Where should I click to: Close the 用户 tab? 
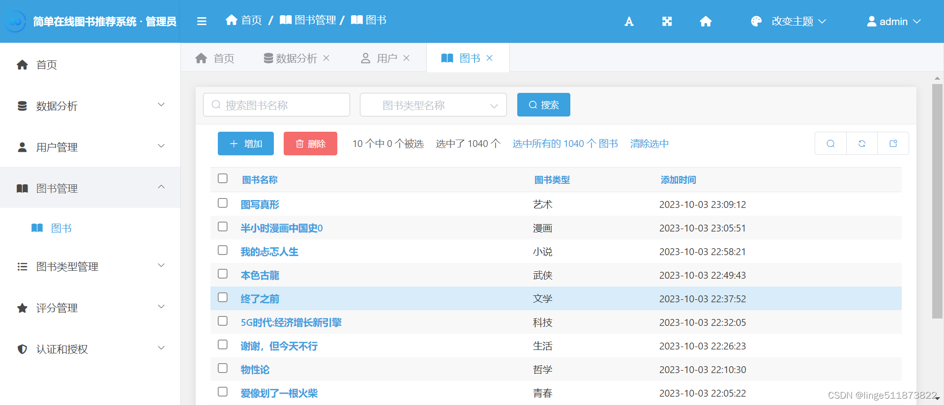(x=406, y=58)
